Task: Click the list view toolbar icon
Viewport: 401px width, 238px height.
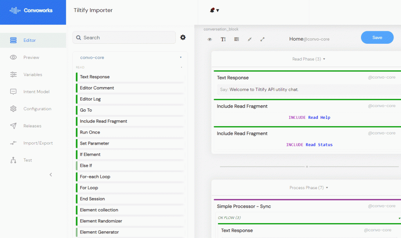Action: [x=237, y=39]
